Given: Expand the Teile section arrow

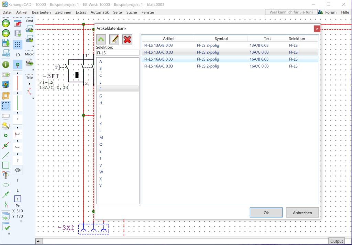Looking at the screenshot, I should pyautogui.click(x=29, y=83).
